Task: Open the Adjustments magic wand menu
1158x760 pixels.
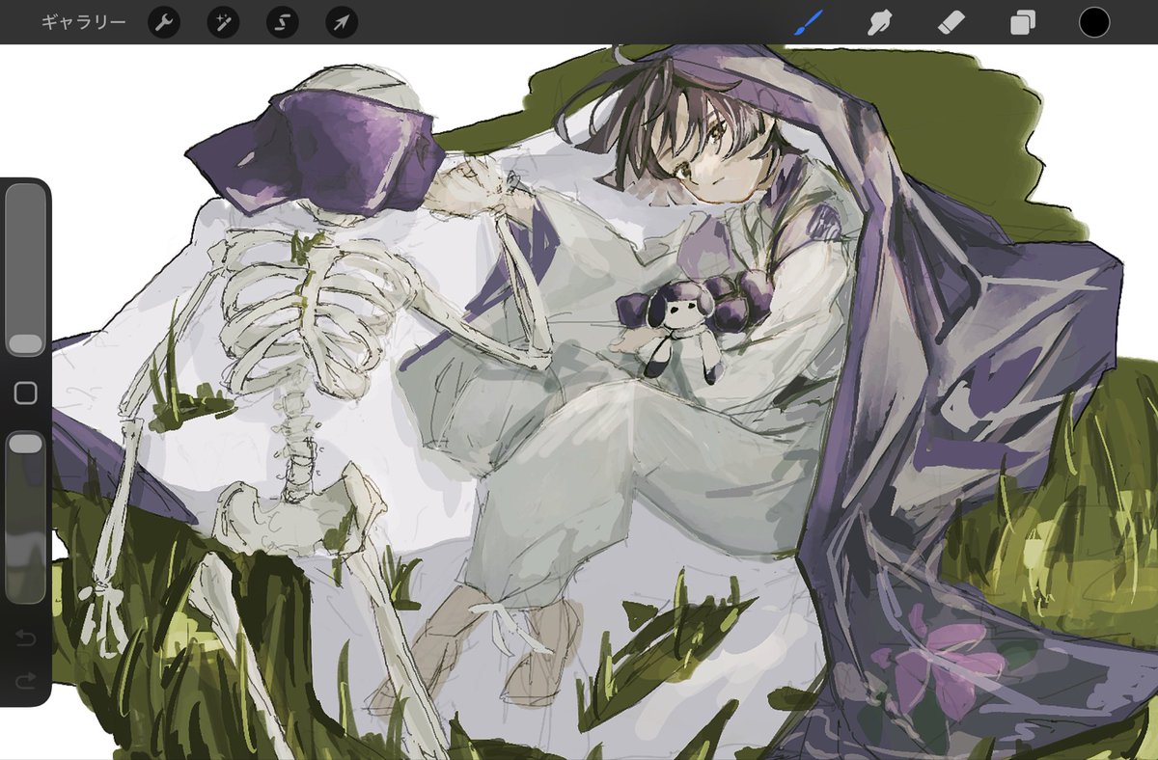Action: (x=223, y=22)
